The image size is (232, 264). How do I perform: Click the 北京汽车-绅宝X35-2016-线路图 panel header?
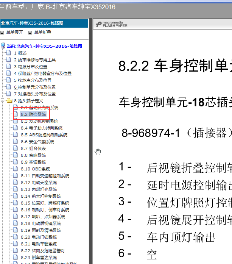coord(44,23)
